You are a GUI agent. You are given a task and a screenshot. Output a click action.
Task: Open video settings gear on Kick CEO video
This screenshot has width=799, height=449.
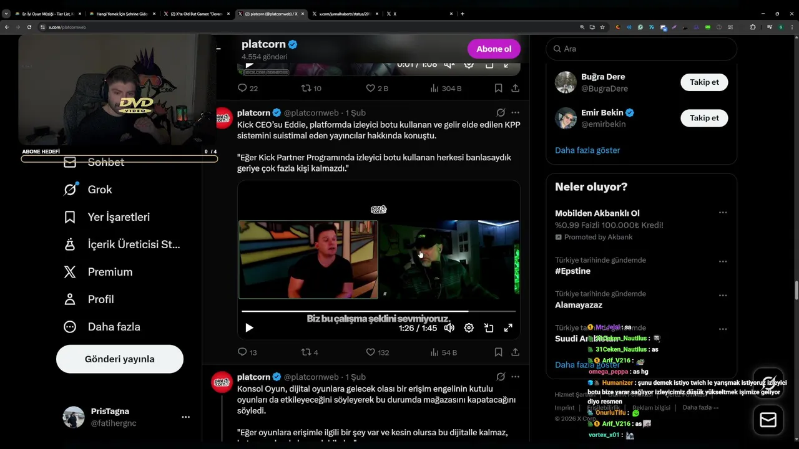tap(469, 328)
